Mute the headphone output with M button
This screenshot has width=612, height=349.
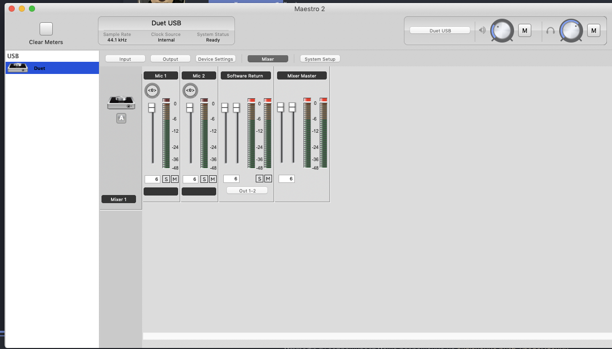594,30
